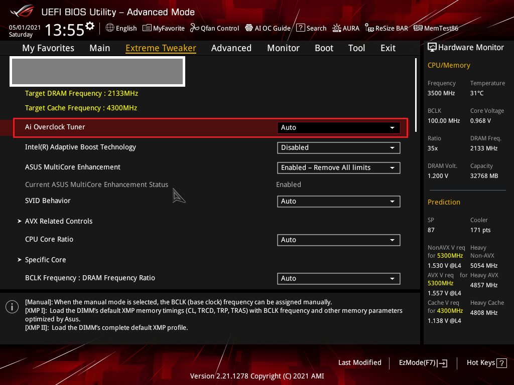Open the Boot menu tab
Screen dimensions: 514x385
tap(324, 48)
